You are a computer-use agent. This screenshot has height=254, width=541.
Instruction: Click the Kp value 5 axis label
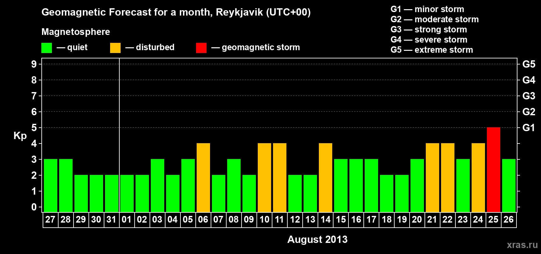pos(34,128)
